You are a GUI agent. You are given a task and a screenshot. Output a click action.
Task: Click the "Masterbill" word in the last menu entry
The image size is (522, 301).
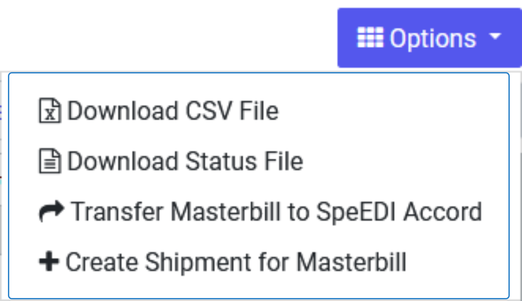tap(351, 262)
